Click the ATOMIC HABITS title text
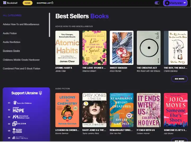Screen dimensions: 191x142 pos(64,68)
